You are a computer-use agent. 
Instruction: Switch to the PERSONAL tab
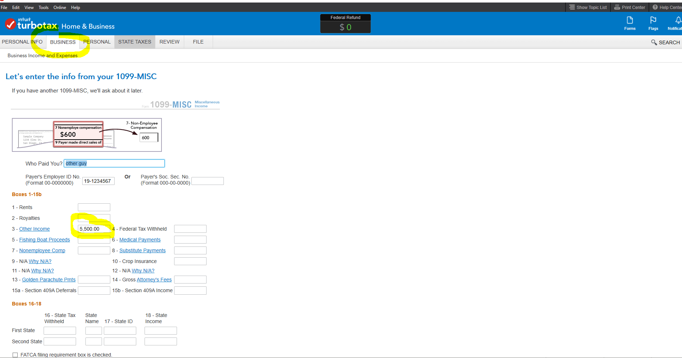click(x=97, y=42)
